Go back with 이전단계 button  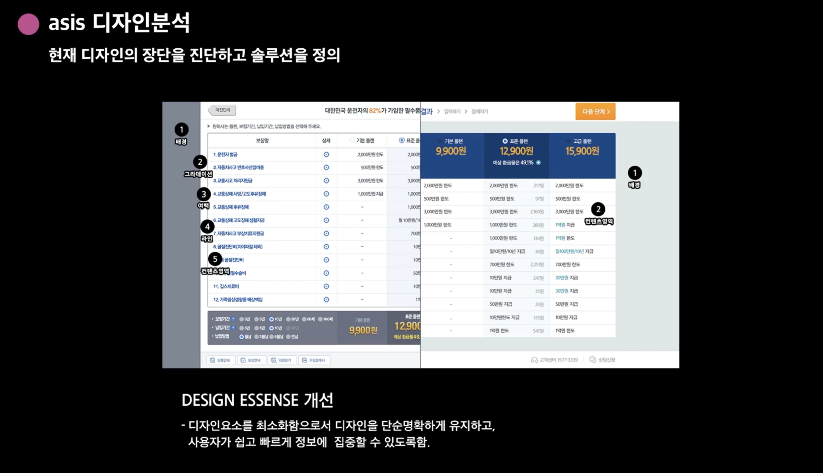(x=222, y=110)
